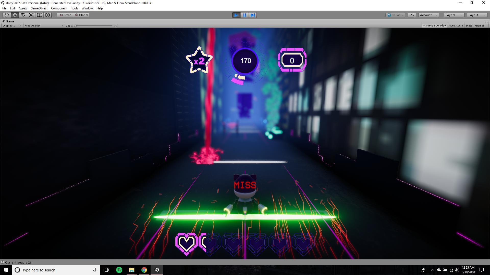Open Gizmos dropdown arrow

click(487, 25)
